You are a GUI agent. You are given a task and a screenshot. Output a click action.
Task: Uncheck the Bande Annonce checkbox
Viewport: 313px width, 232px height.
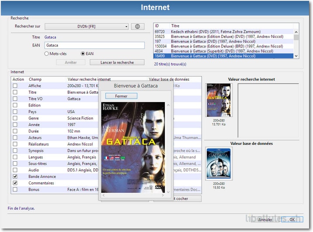(x=15, y=177)
